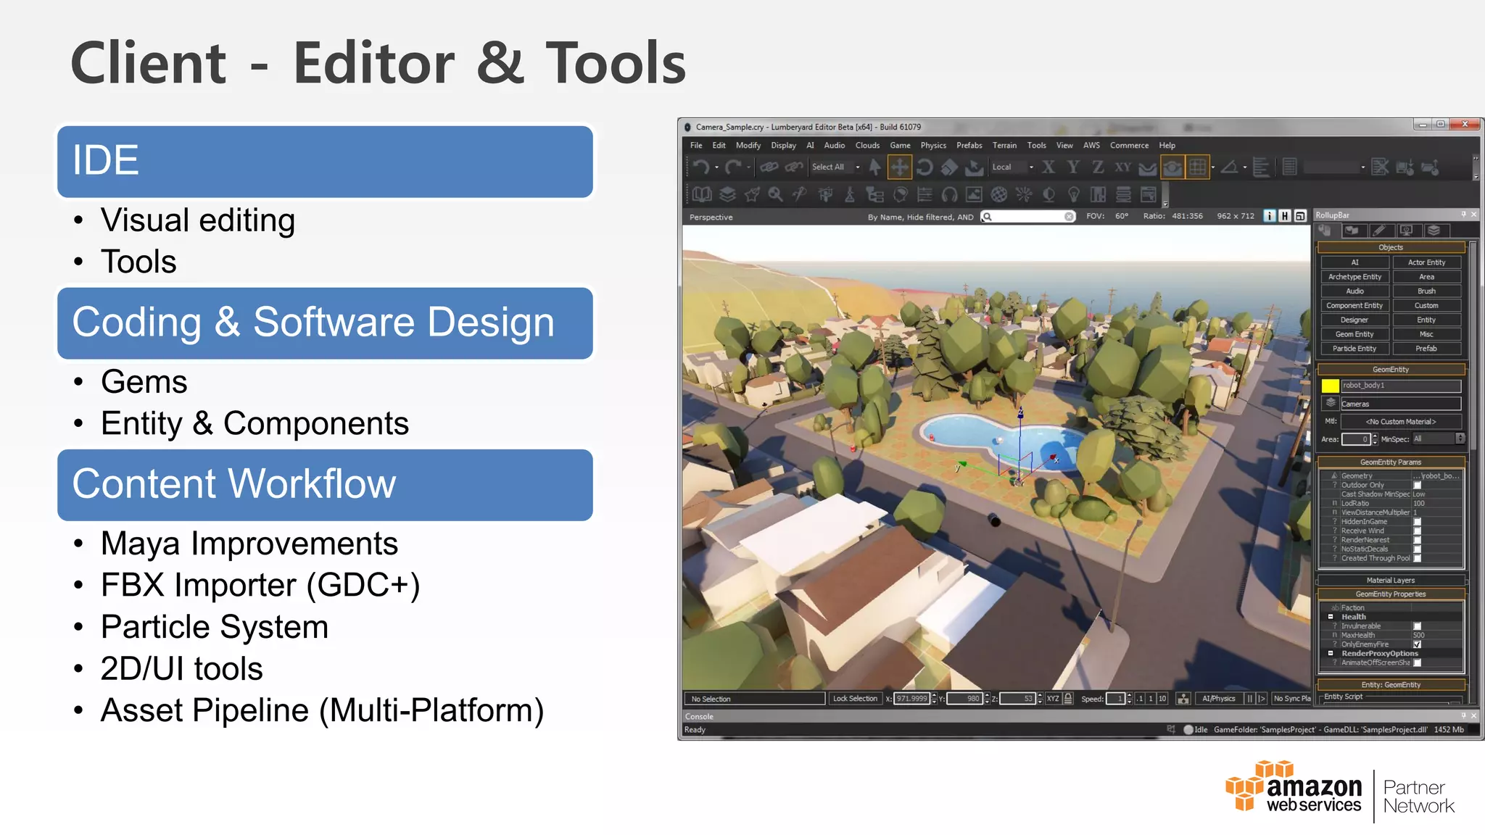1485x835 pixels.
Task: Click the headphones audio icon
Action: tap(949, 194)
